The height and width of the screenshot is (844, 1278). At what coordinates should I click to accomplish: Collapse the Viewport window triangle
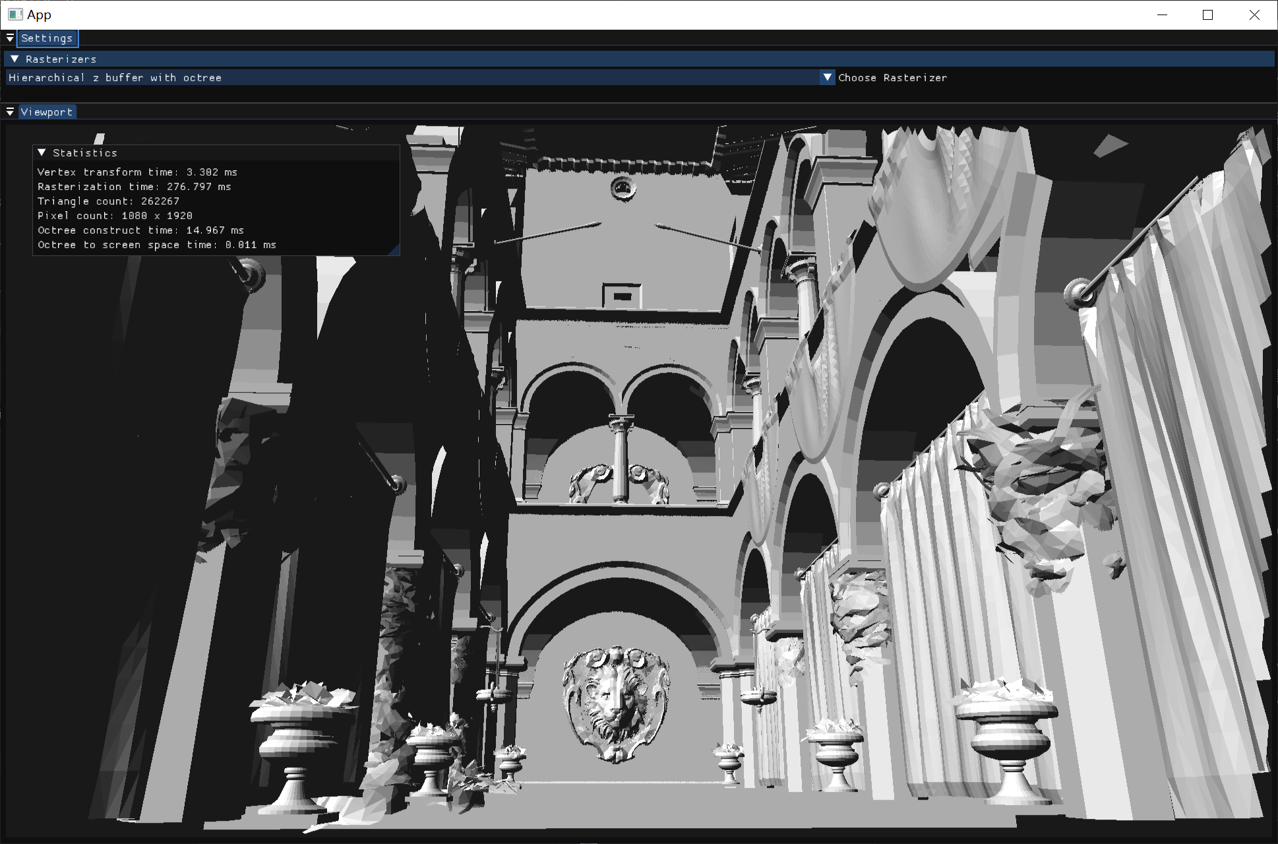click(x=10, y=112)
